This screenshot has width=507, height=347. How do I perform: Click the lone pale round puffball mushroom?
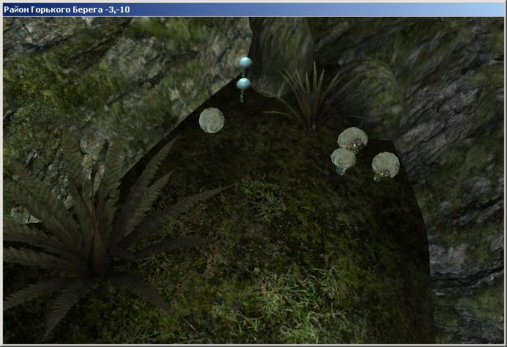[211, 120]
